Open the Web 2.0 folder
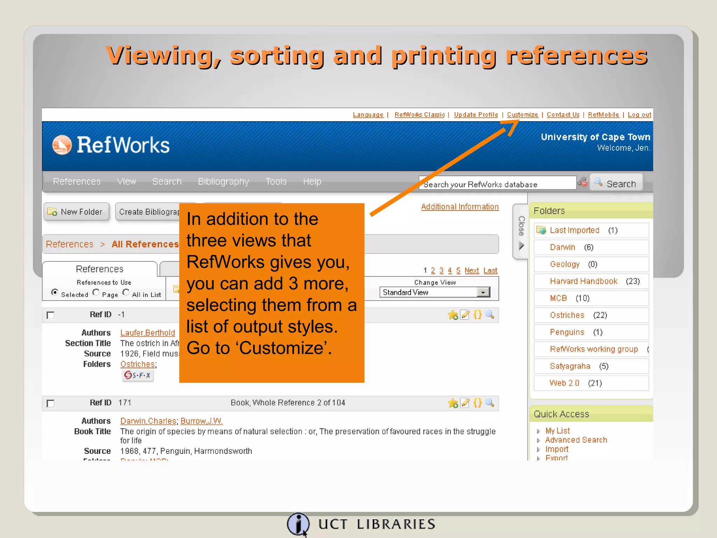This screenshot has width=717, height=538. 564,383
